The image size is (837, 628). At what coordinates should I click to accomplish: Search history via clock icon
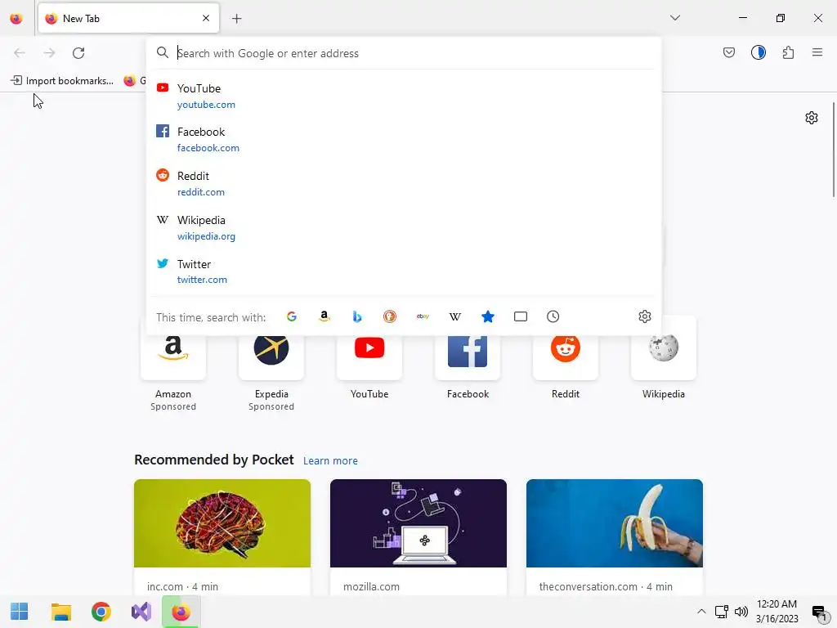(553, 316)
